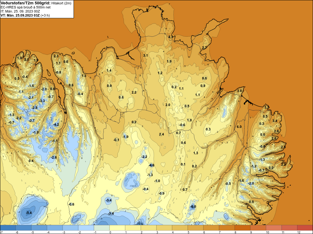Click the -4.6 station value
313x234 pixels.
pos(151,165)
